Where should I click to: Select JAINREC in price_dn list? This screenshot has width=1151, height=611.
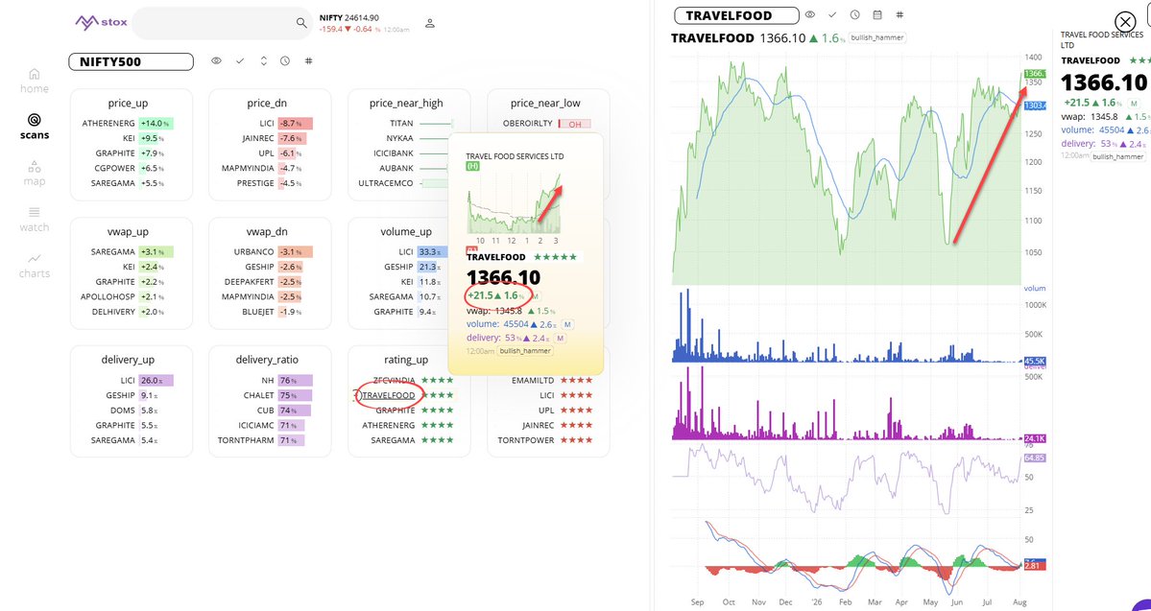[x=255, y=139]
